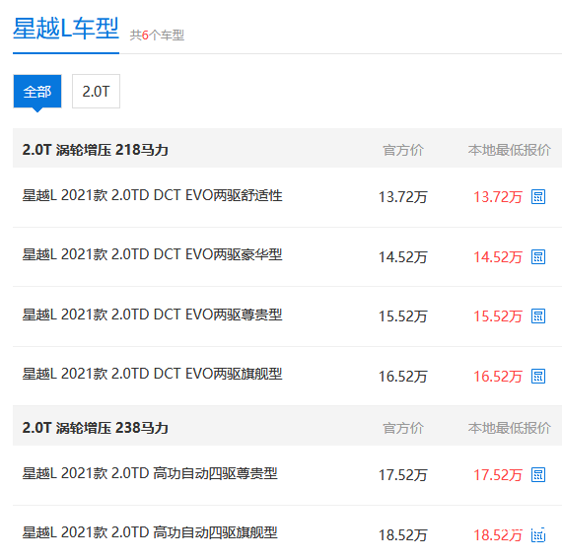Image resolution: width=562 pixels, height=560 pixels.
Task: Select the 全部 filter tab
Action: click(37, 92)
